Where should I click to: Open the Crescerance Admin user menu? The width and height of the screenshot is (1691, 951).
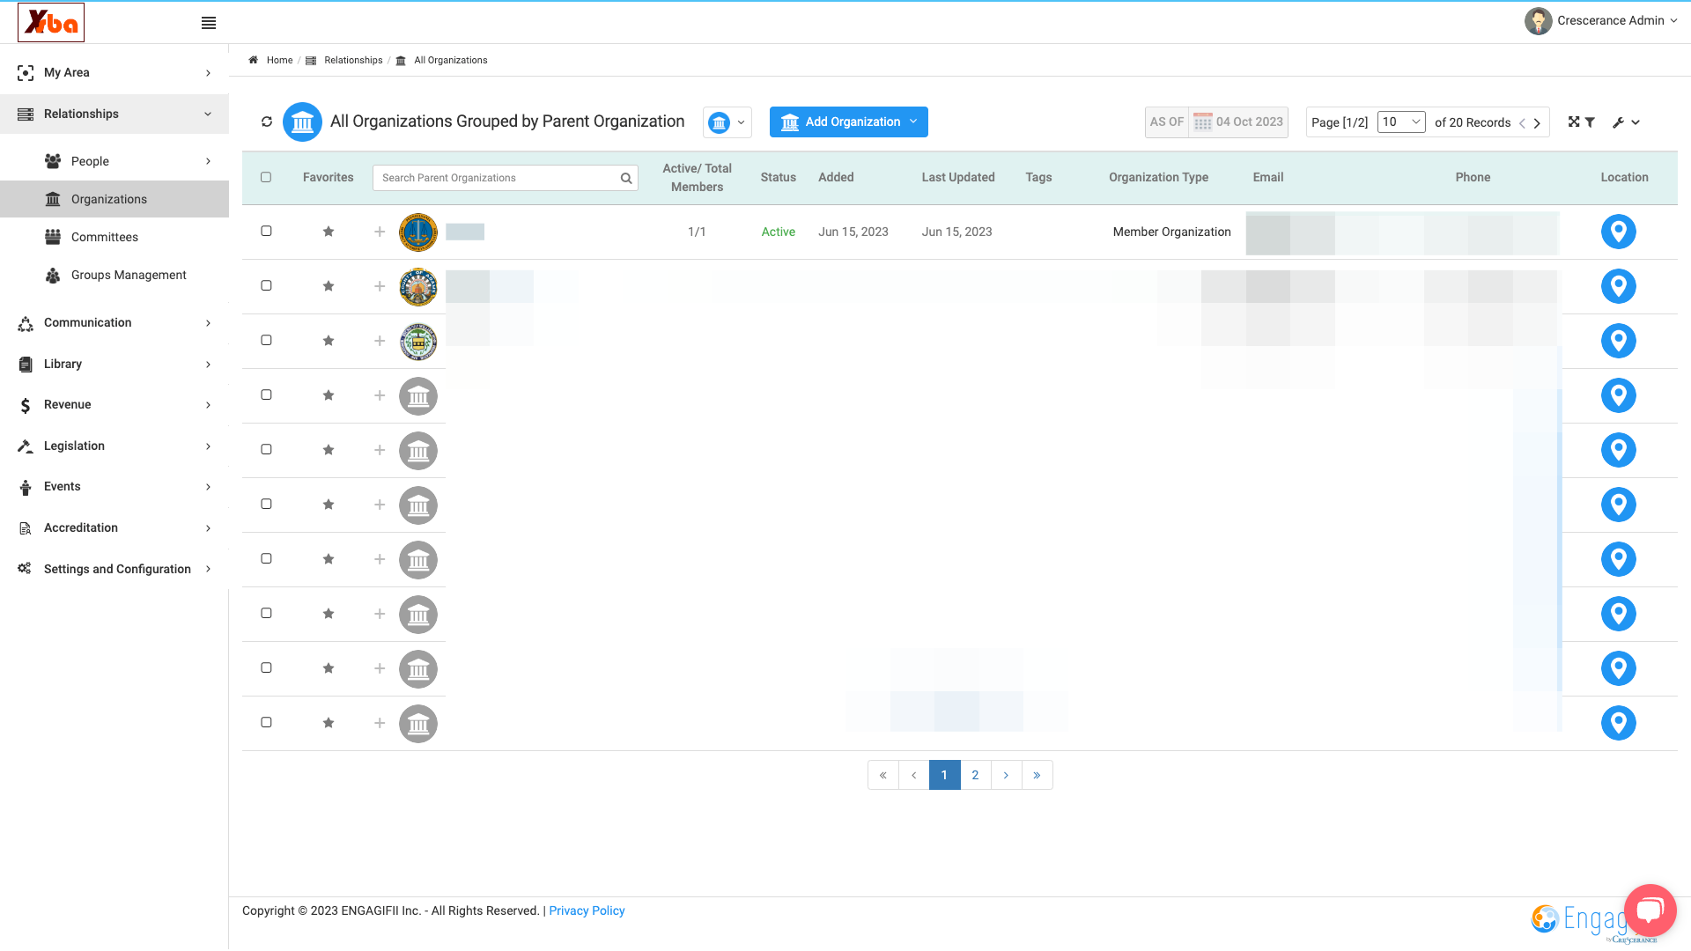(x=1601, y=20)
